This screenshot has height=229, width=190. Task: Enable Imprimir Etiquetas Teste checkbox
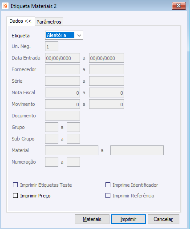(15, 185)
